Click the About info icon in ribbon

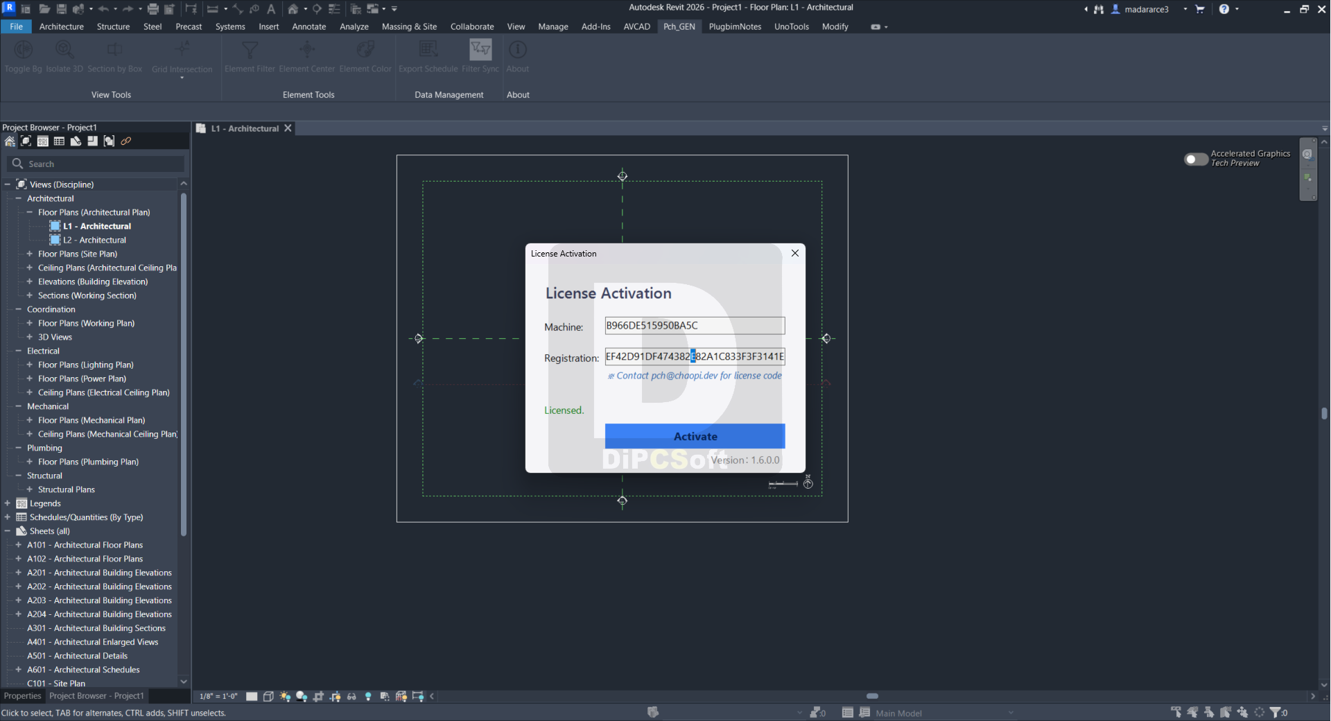518,50
